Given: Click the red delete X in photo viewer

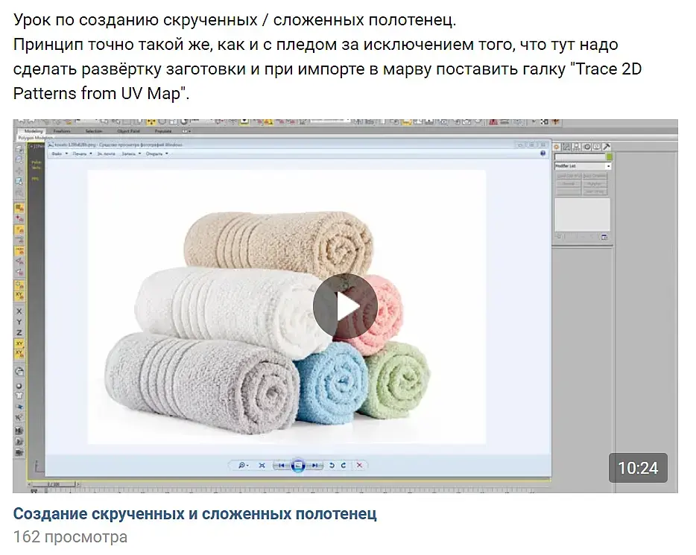Looking at the screenshot, I should click(359, 466).
